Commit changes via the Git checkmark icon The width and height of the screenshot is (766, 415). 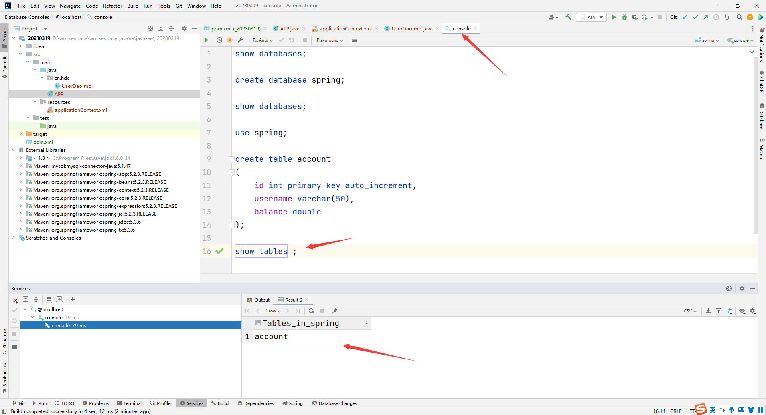pyautogui.click(x=695, y=17)
